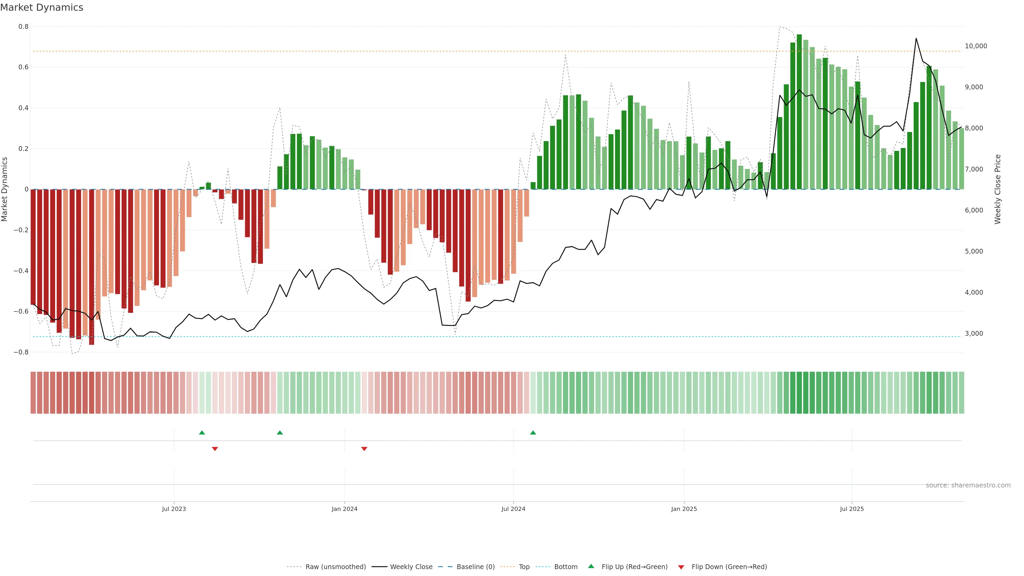
Task: Click the darkest green heatmap strip cell
Action: (799, 393)
